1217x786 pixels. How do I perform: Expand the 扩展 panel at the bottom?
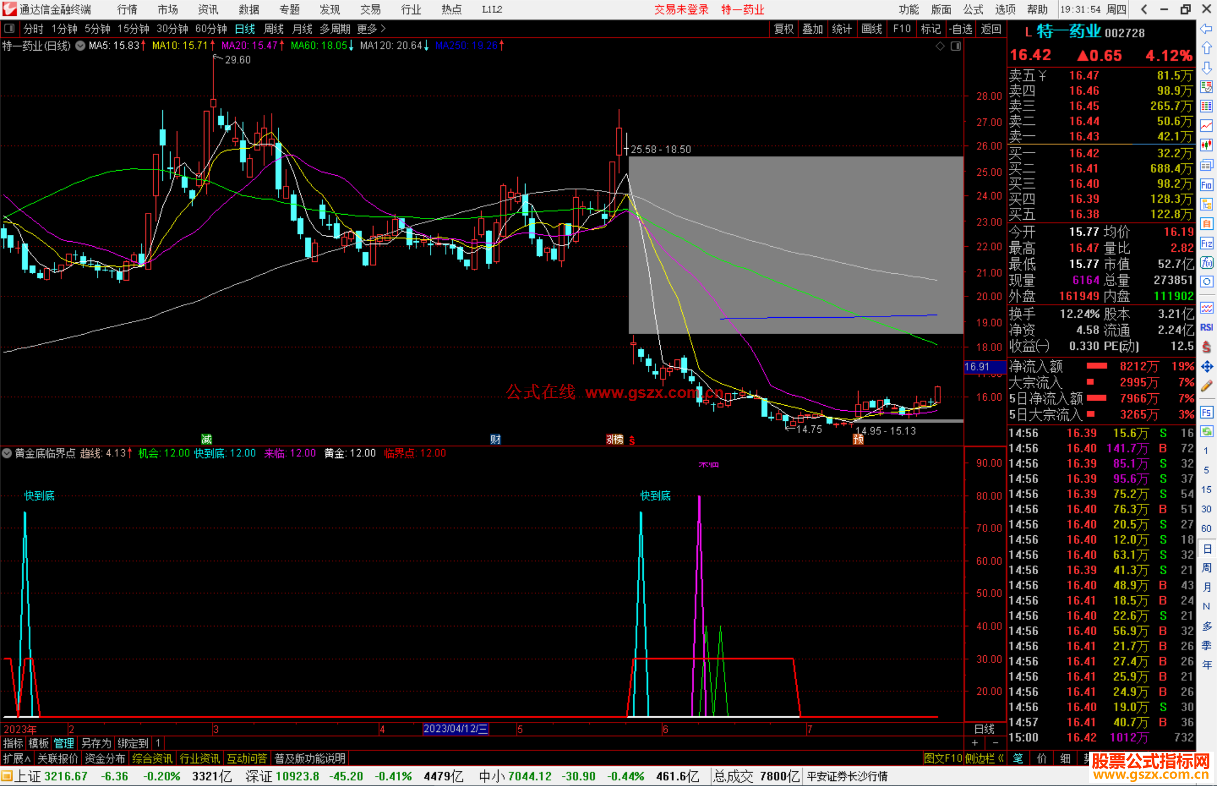[x=16, y=758]
